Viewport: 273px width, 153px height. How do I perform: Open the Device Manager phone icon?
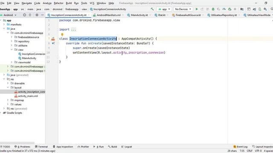[x=260, y=9]
